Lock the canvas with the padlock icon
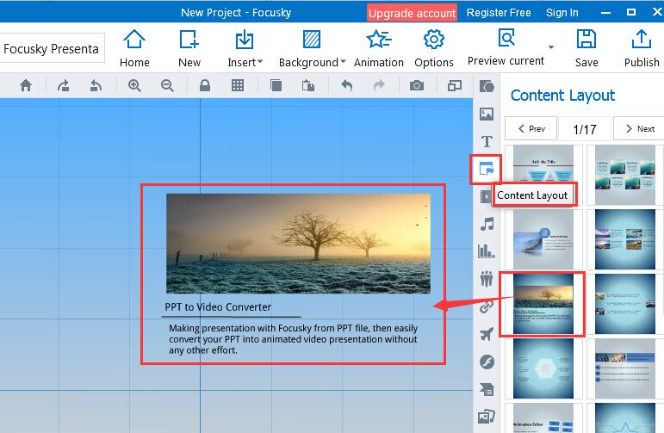The height and width of the screenshot is (433, 664). click(205, 85)
